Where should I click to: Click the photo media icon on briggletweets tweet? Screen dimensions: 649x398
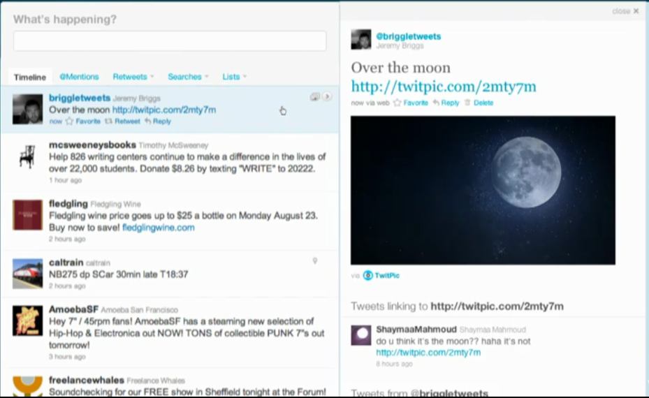[x=315, y=97]
